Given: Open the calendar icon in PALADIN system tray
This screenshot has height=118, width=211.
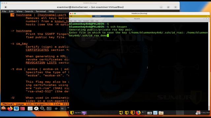Looking at the screenshot, I should point(198,113).
